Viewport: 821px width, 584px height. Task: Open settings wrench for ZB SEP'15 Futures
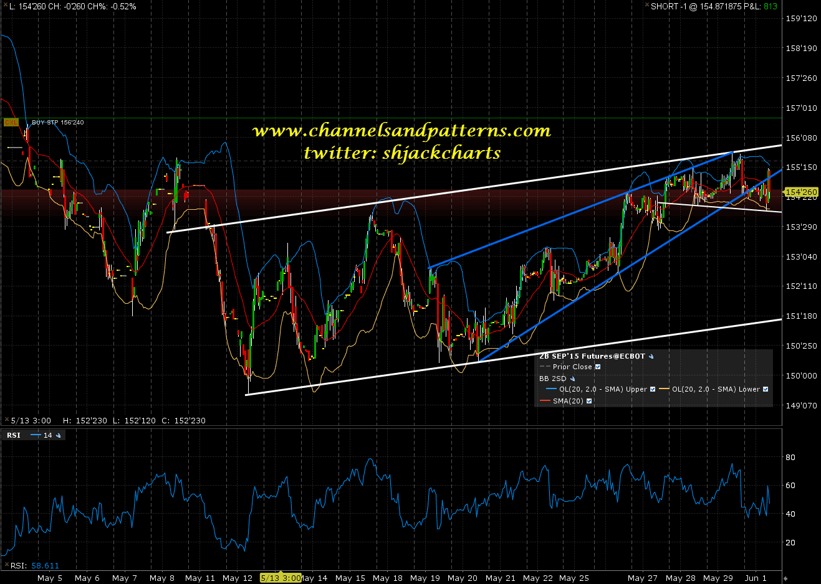coord(651,357)
